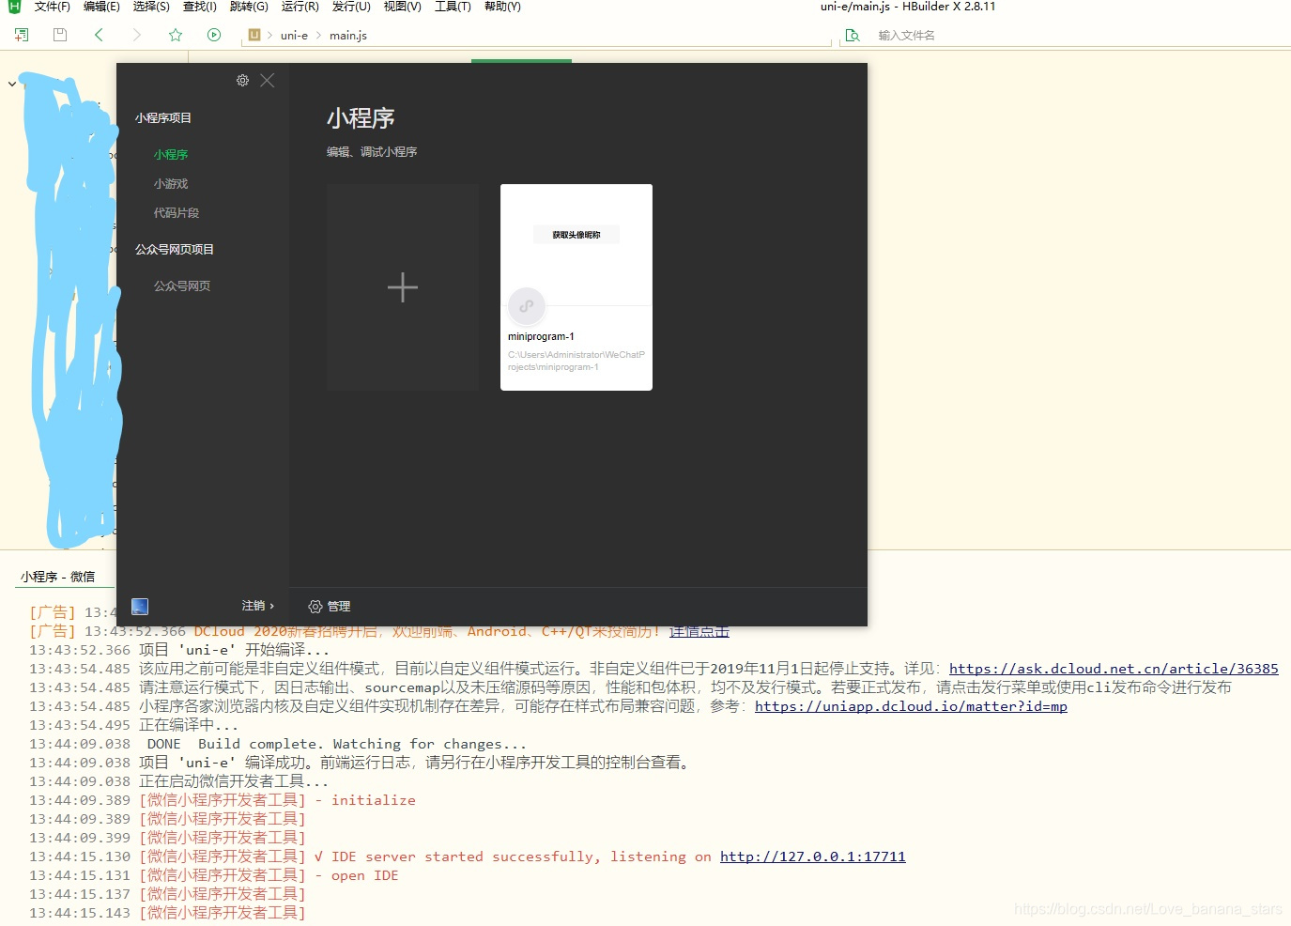Click the HBuilder X logo icon
This screenshot has height=926, width=1291.
14,7
